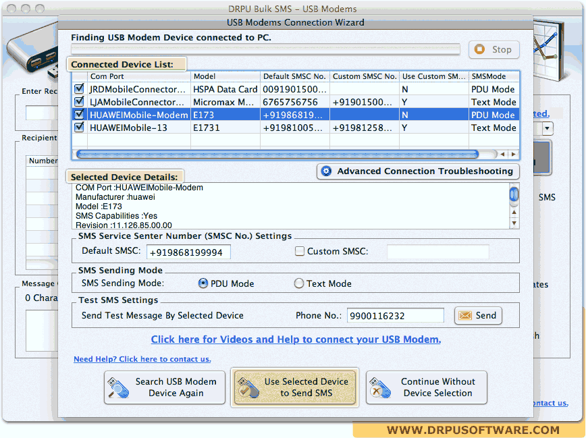This screenshot has height=438, width=586.
Task: Enable the Custom SMSC checkbox
Action: pos(299,251)
